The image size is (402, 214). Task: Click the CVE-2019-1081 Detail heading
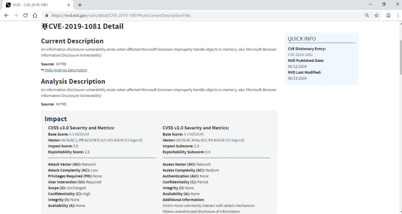click(86, 26)
